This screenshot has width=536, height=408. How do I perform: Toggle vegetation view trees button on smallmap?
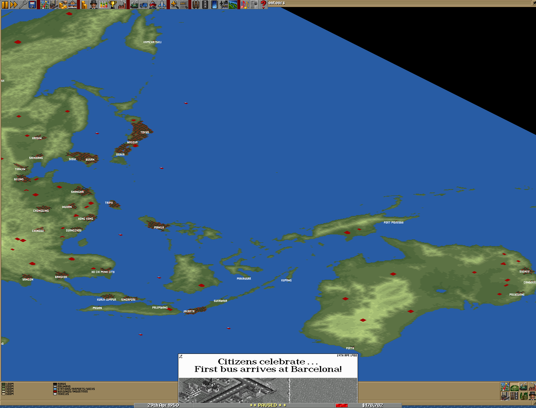coord(523,395)
